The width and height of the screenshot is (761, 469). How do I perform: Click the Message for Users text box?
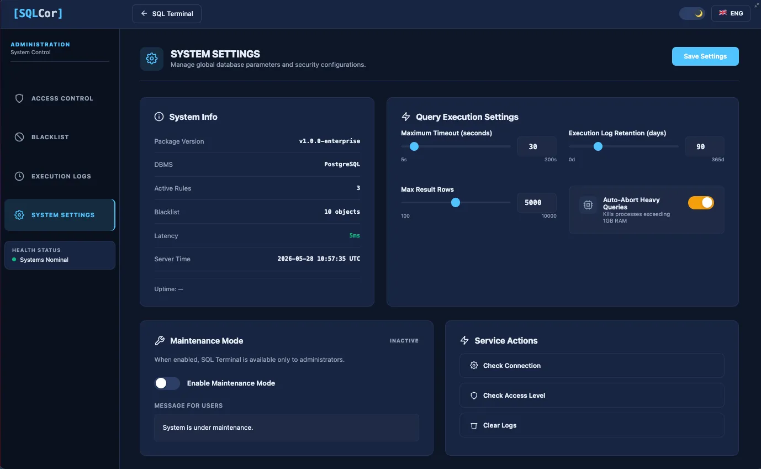286,428
